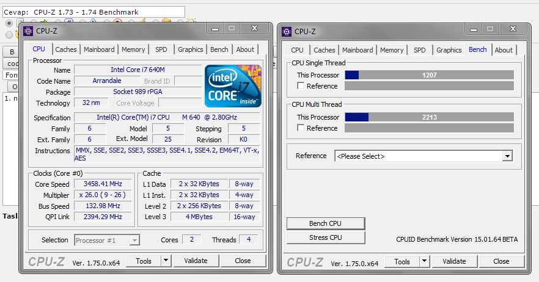Click the single thread score bar showing 1207
539x282 pixels.
pyautogui.click(x=430, y=75)
